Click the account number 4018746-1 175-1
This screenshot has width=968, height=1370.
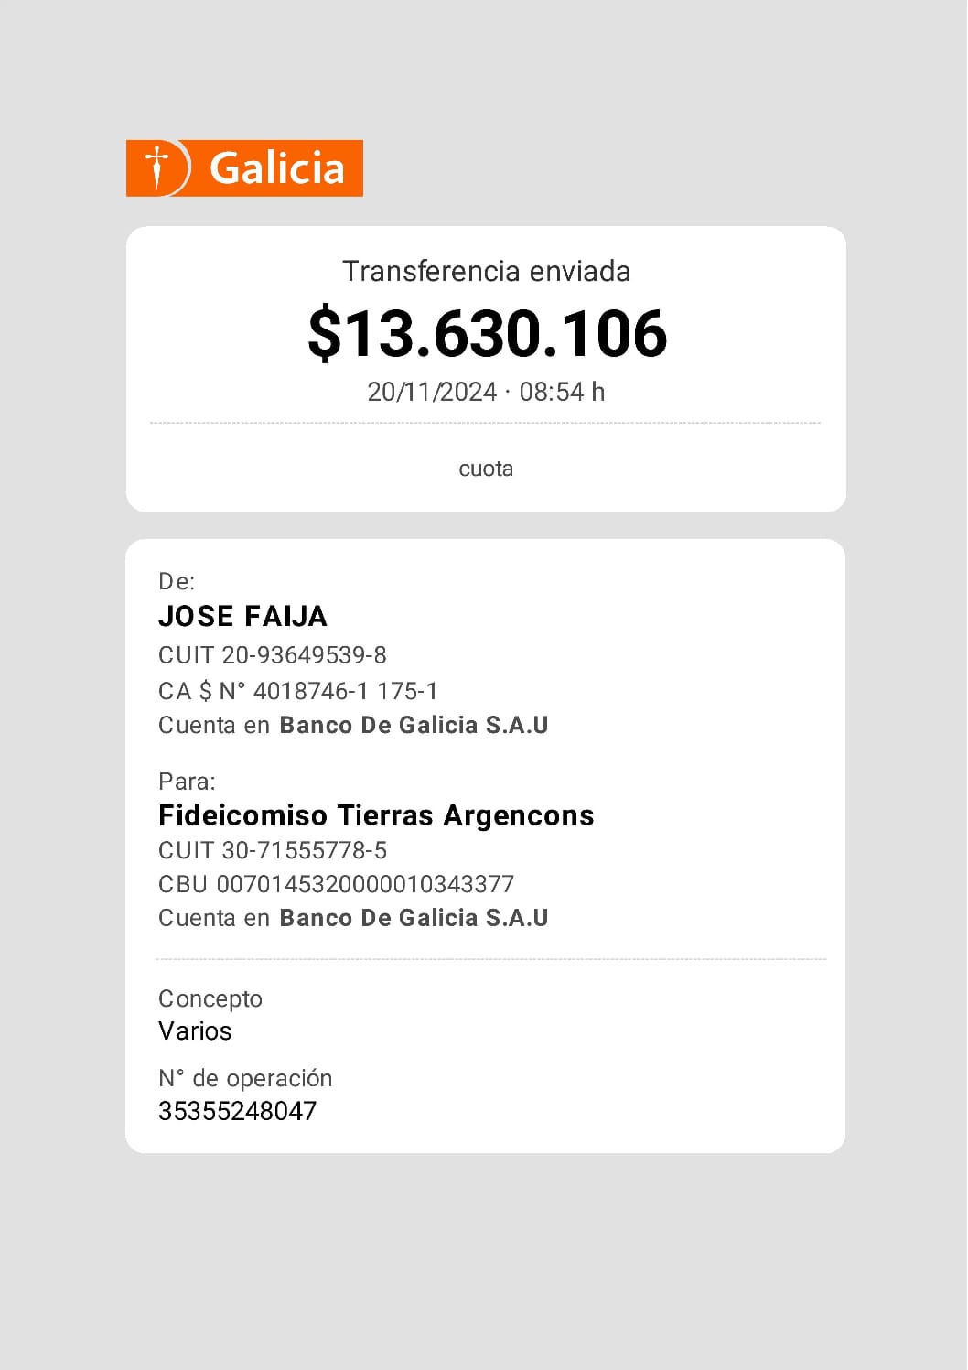[x=346, y=691]
